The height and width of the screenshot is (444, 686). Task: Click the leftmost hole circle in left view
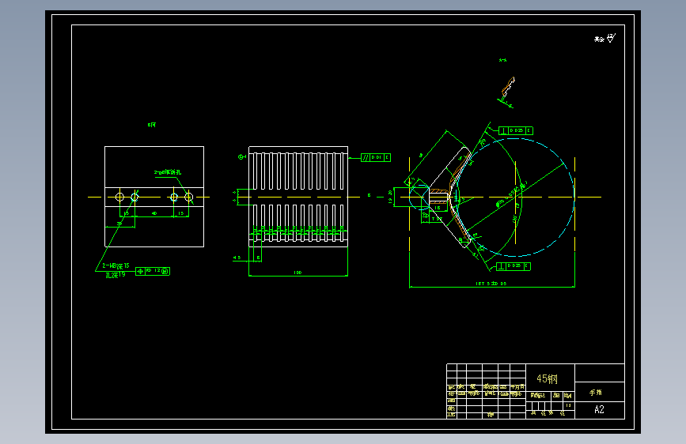[x=119, y=197]
